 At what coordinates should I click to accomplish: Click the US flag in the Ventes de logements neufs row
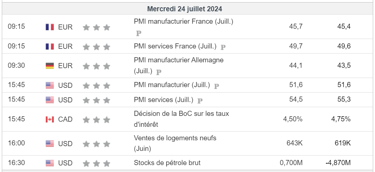pos(50,143)
